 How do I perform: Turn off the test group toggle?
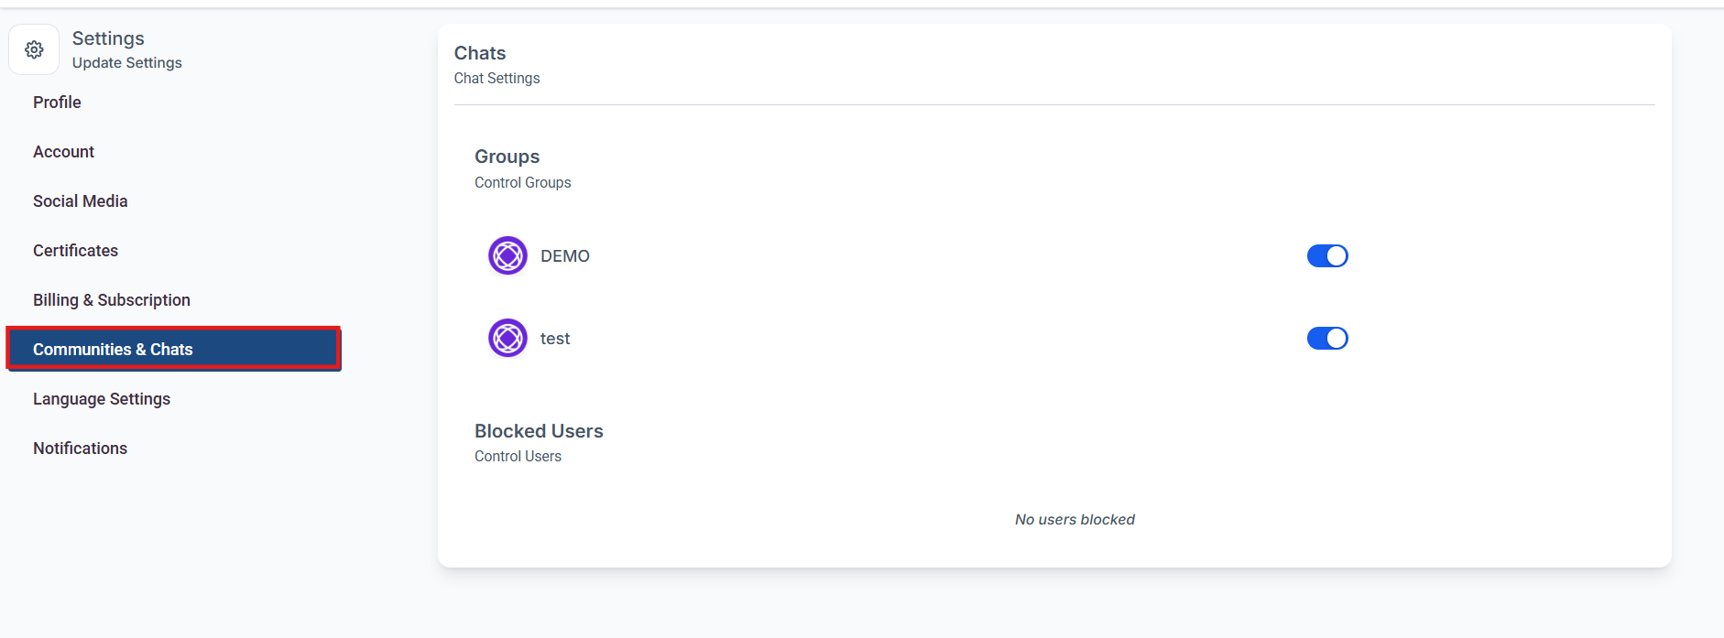point(1326,338)
